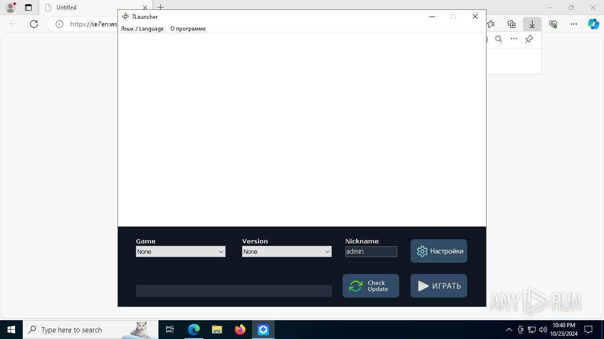Open Edge Collections icon

click(512, 24)
